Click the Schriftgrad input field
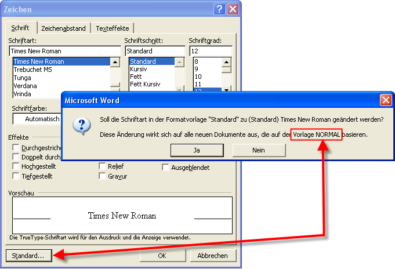 [x=211, y=51]
